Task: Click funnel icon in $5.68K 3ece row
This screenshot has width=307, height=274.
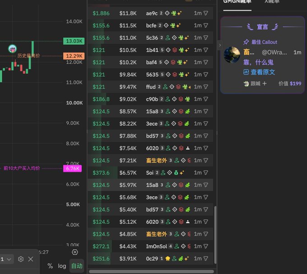Action: 206,197
